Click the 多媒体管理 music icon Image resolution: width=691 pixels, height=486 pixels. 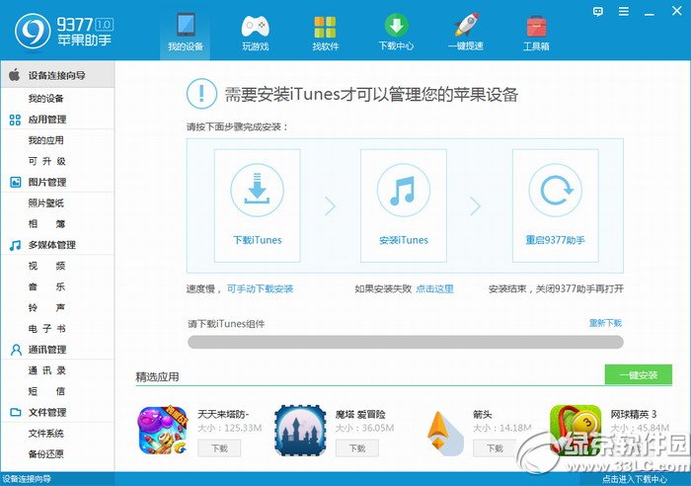coord(15,245)
